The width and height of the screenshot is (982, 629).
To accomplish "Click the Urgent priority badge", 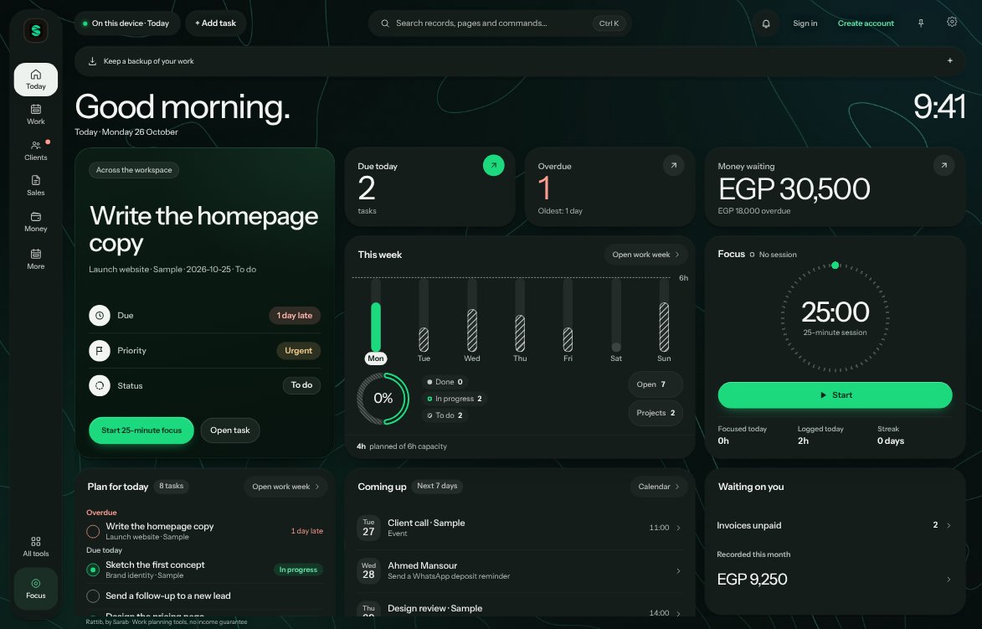I will pos(298,350).
